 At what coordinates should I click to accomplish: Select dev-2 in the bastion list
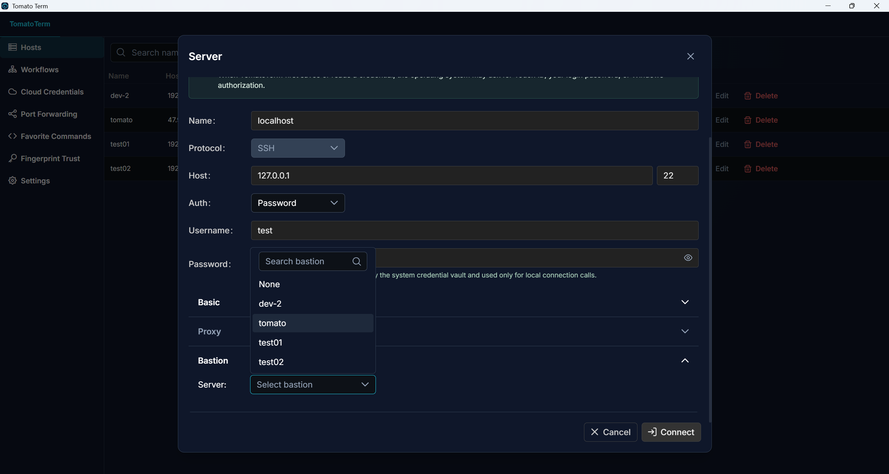[313, 303]
